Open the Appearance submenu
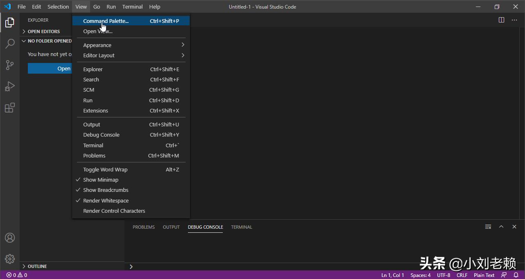The width and height of the screenshot is (525, 279). (97, 45)
